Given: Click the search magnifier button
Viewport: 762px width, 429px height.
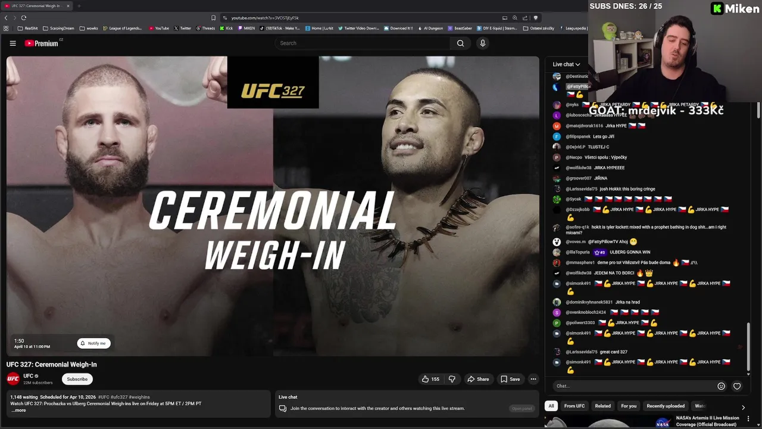Looking at the screenshot, I should (460, 43).
